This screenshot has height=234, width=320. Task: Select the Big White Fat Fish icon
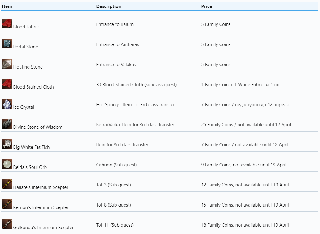[7, 144]
